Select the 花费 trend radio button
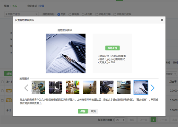The width and height of the screenshot is (178, 127). [59, 14]
